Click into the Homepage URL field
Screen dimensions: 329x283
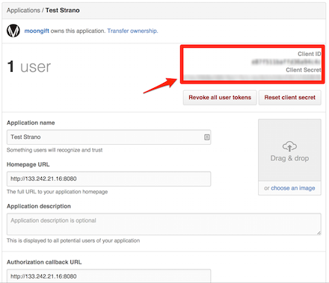click(x=108, y=178)
